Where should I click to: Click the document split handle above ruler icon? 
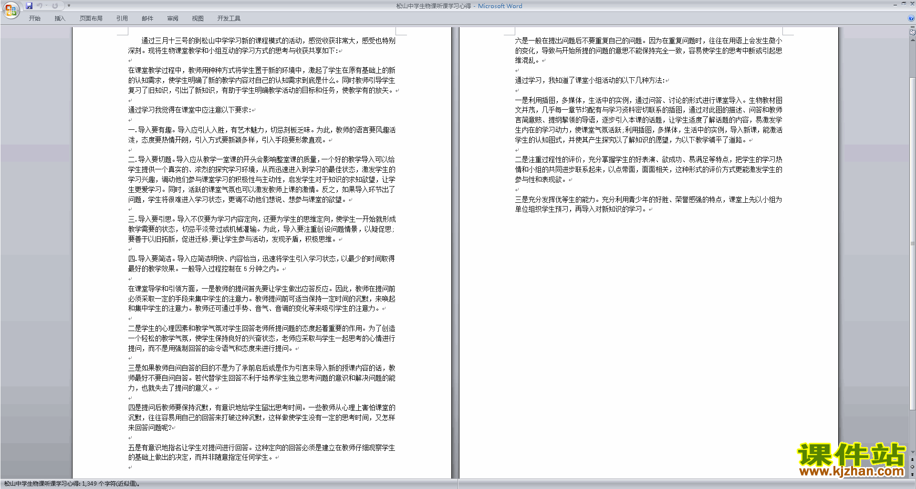click(913, 28)
